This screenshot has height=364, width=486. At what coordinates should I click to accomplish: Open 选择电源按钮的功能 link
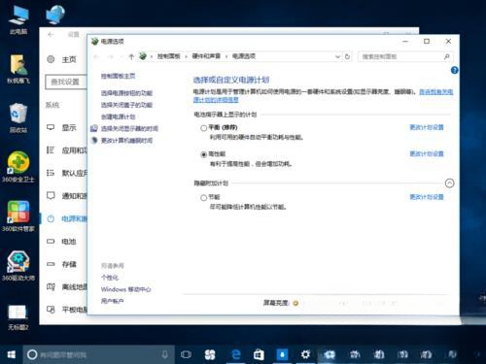pos(126,93)
